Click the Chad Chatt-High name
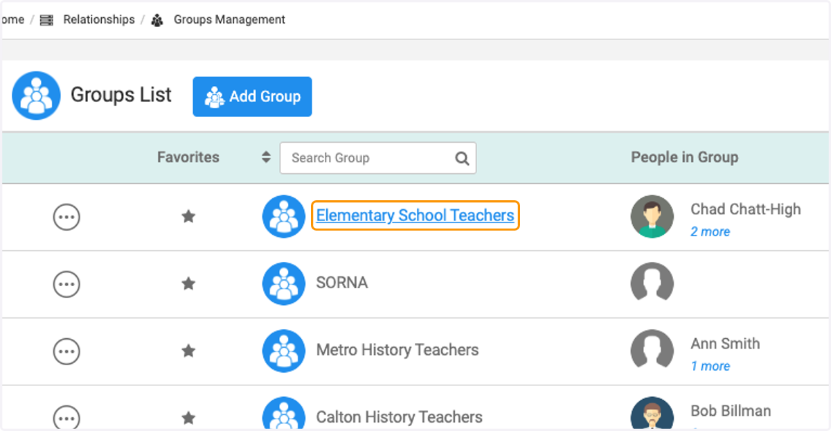831x431 pixels. (746, 209)
